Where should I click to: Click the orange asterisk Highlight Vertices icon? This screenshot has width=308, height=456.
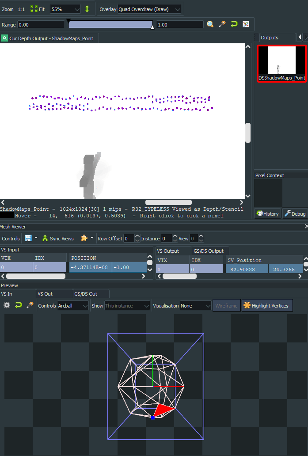[x=247, y=305]
